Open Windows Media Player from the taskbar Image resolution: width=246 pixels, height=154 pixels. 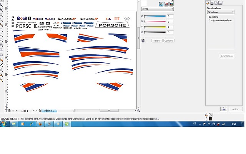[22, 124]
